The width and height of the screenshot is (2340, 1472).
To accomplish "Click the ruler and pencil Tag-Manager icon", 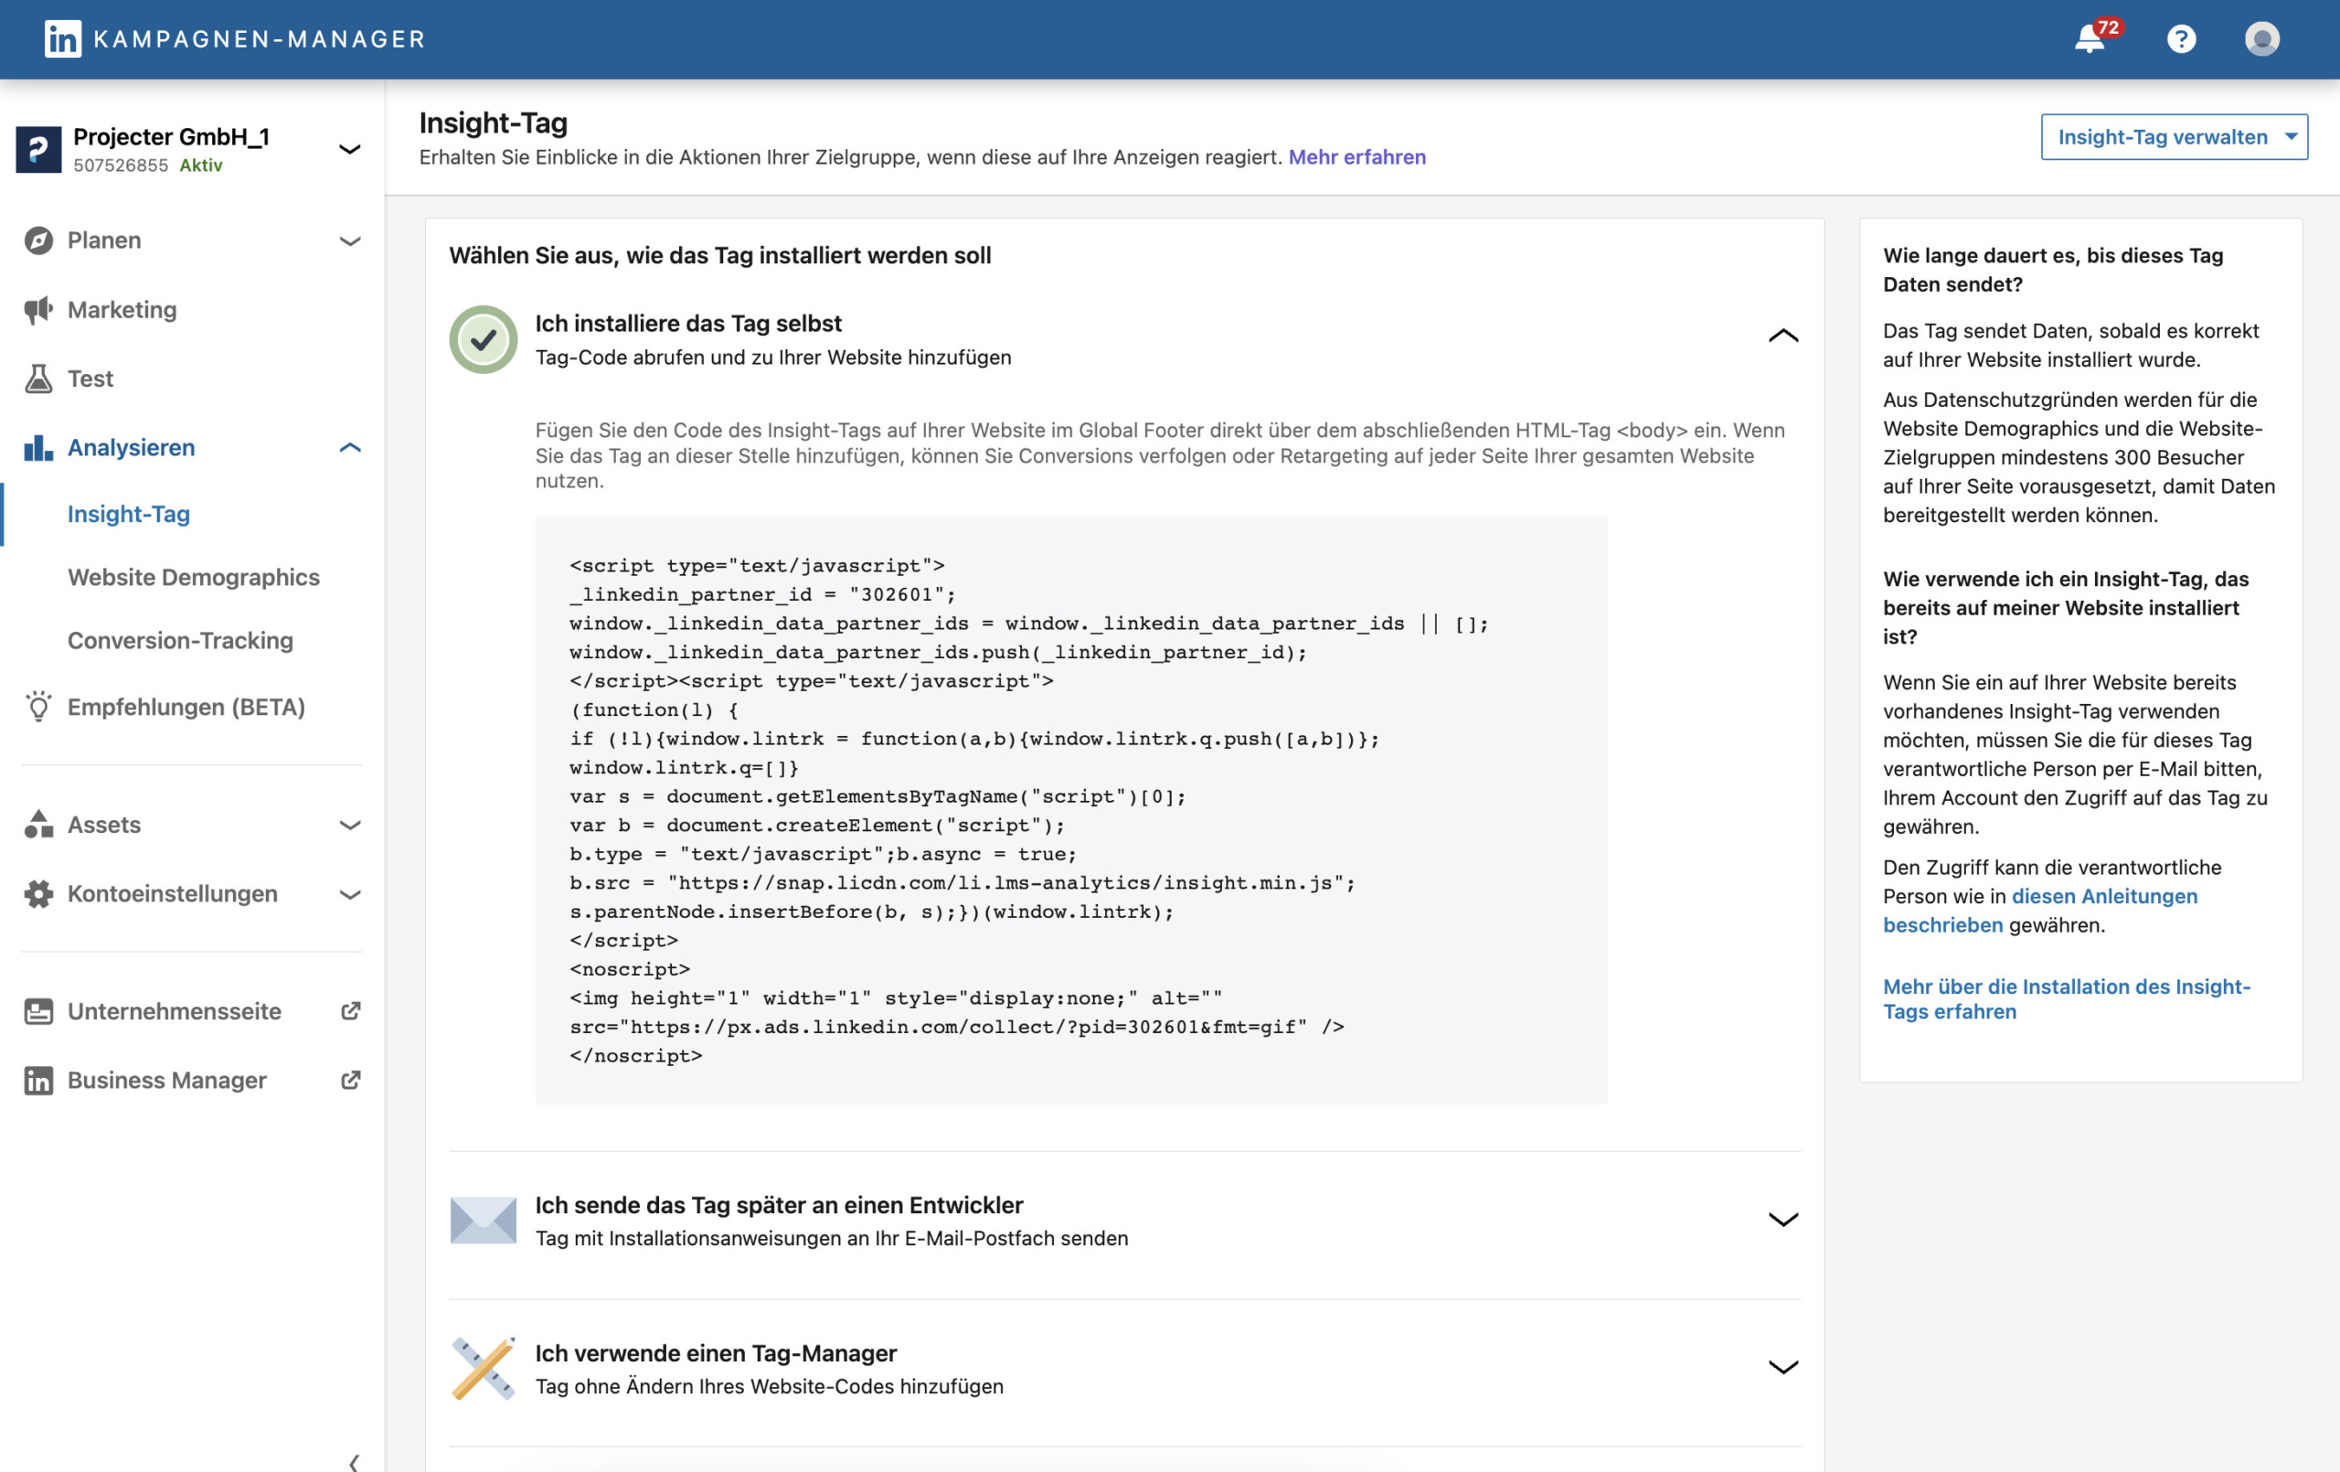I will (483, 1368).
